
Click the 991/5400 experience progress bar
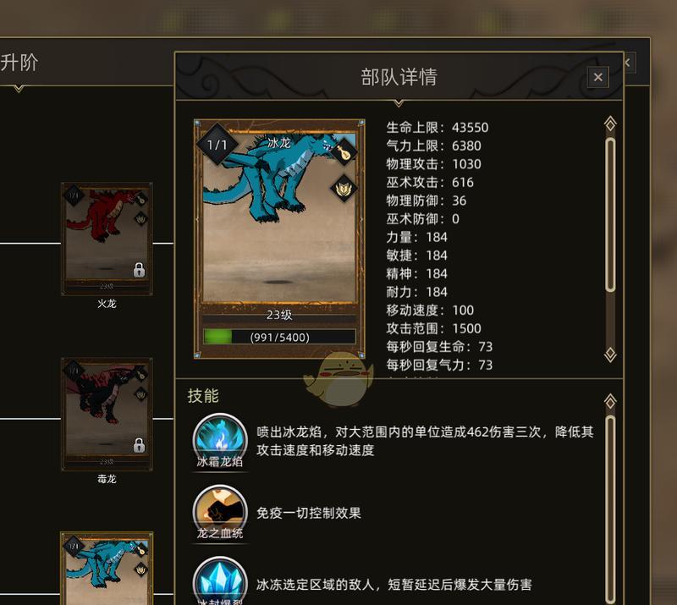tap(279, 337)
